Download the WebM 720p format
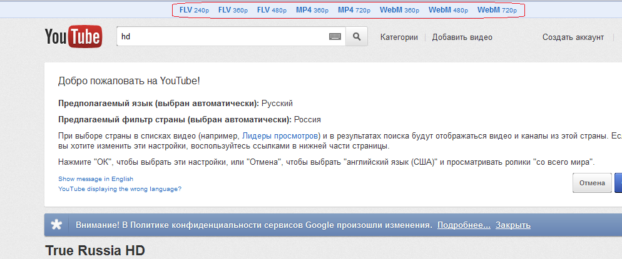Image resolution: width=622 pixels, height=259 pixels. point(497,10)
